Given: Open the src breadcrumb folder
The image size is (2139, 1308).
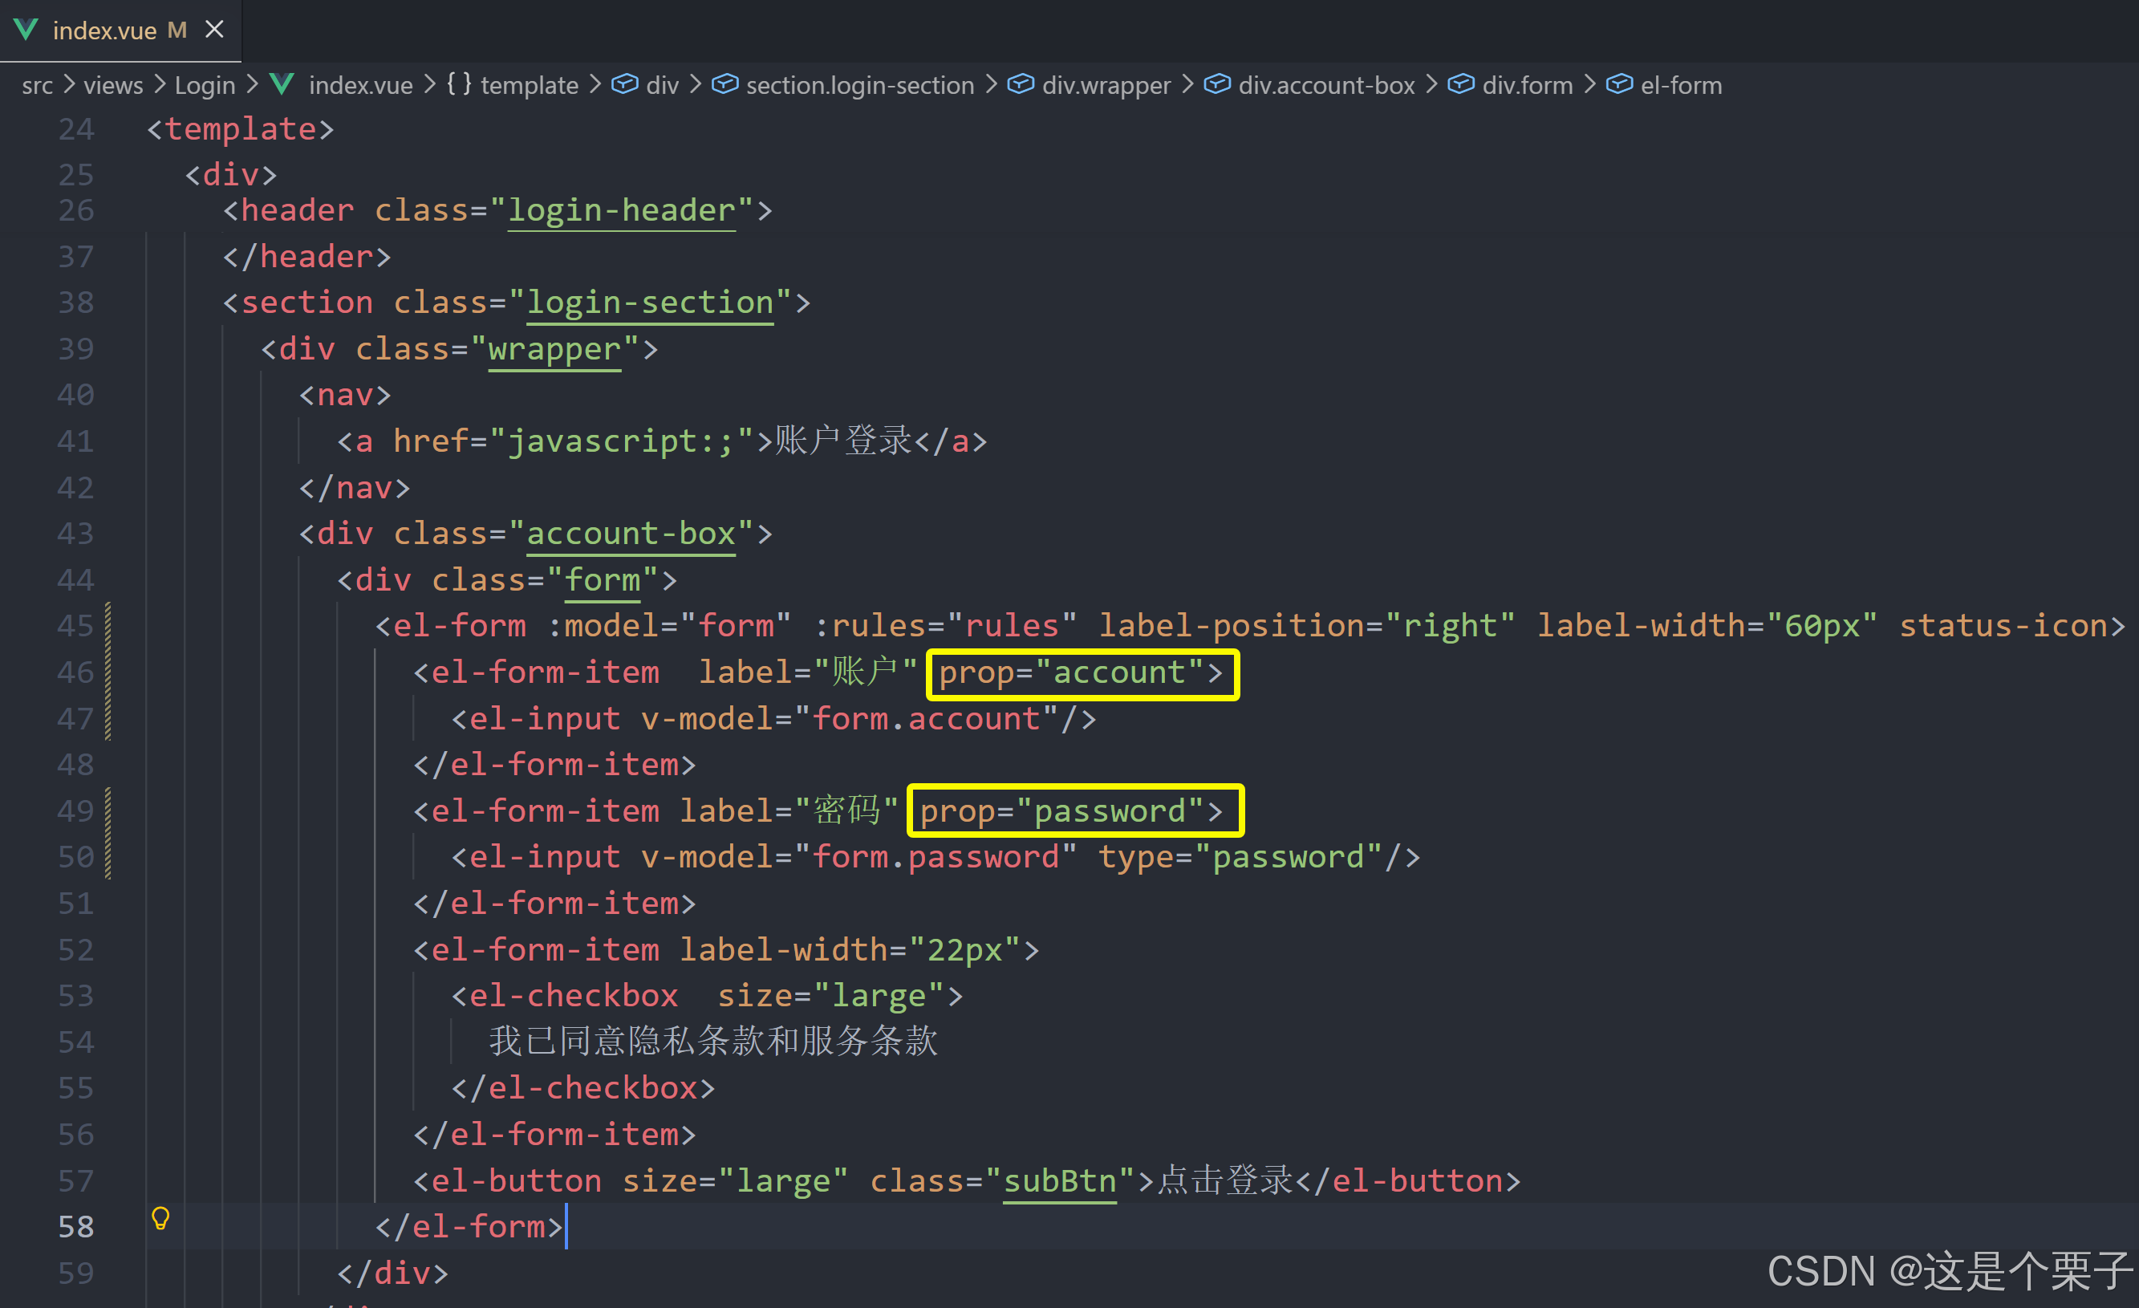Looking at the screenshot, I should click(x=38, y=85).
